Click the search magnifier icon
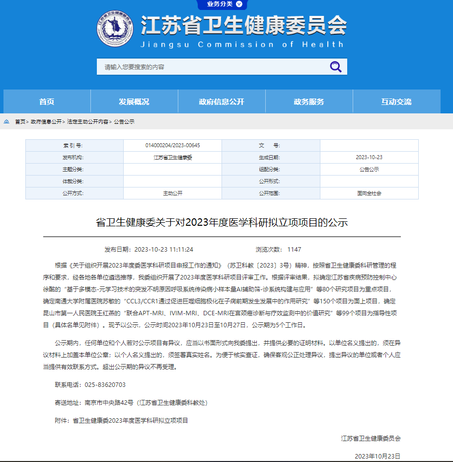The width and height of the screenshot is (453, 462). tap(336, 67)
